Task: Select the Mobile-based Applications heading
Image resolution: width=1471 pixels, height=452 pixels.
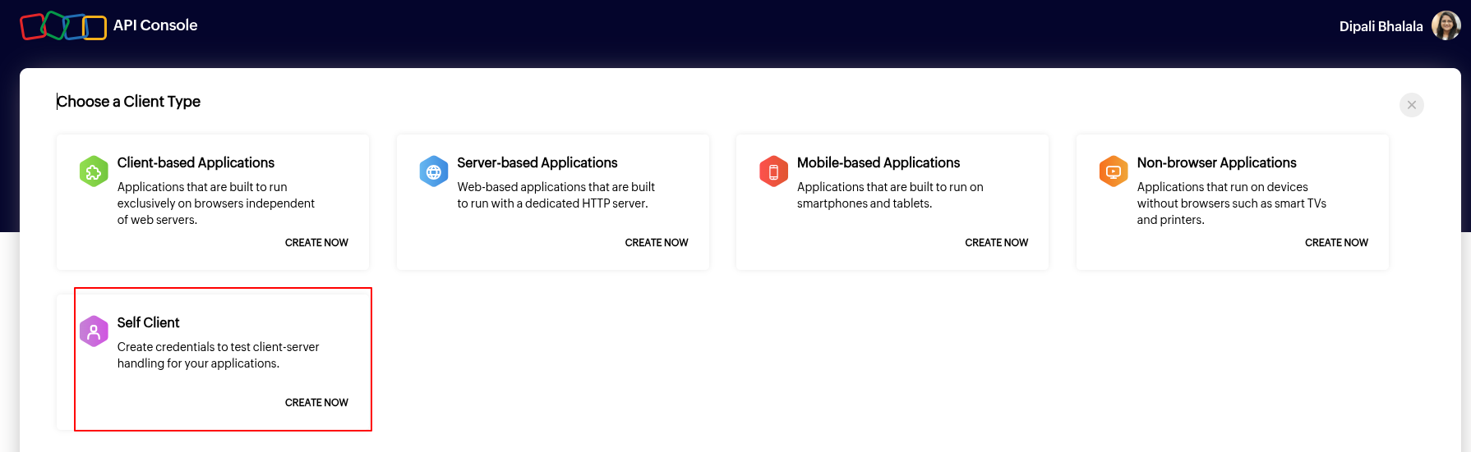Action: coord(878,162)
